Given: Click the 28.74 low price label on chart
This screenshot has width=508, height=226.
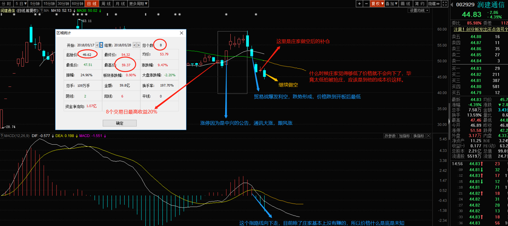Looking at the screenshot, I should pos(10,127).
